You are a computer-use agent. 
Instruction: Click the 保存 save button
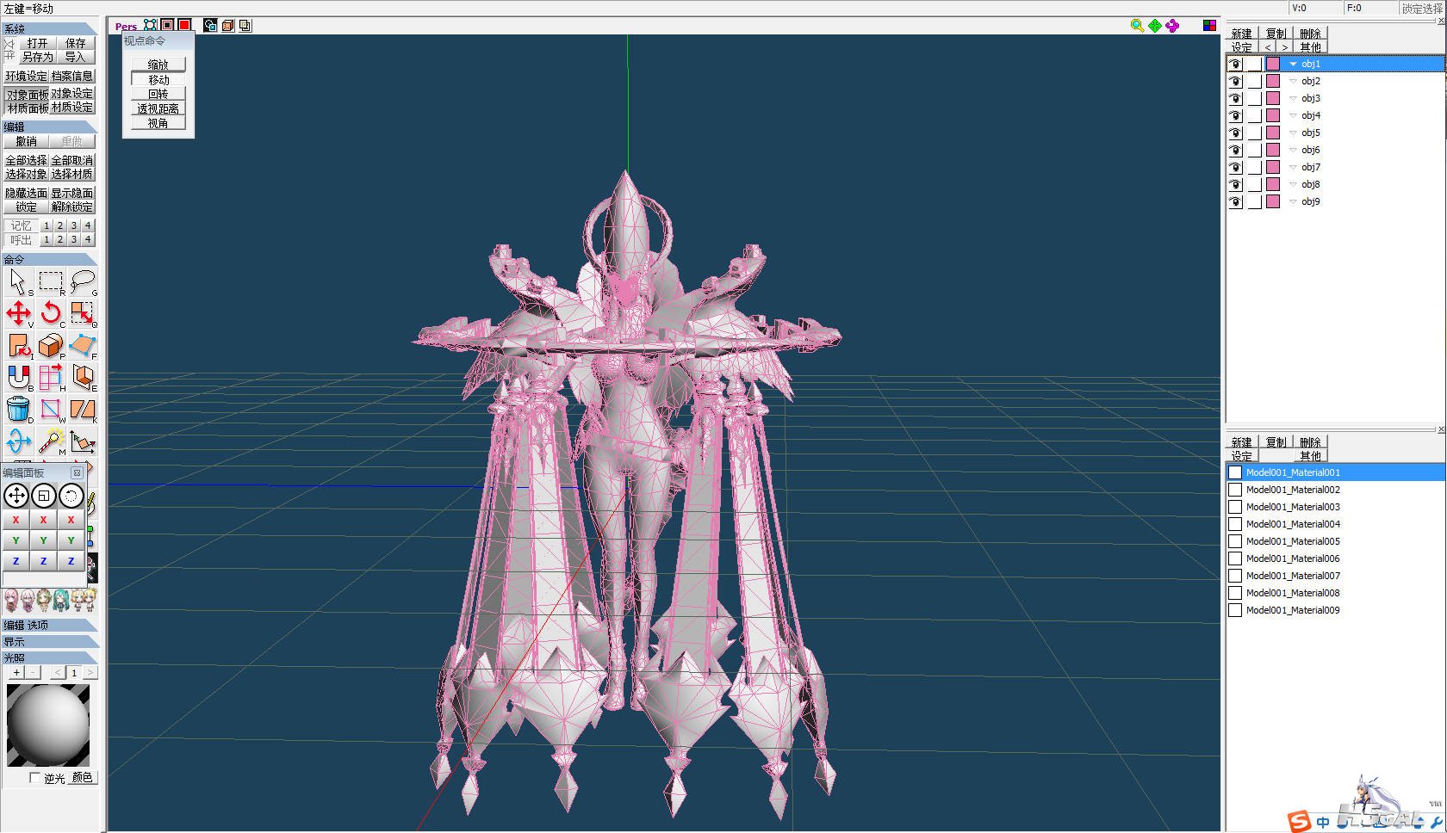[x=76, y=43]
